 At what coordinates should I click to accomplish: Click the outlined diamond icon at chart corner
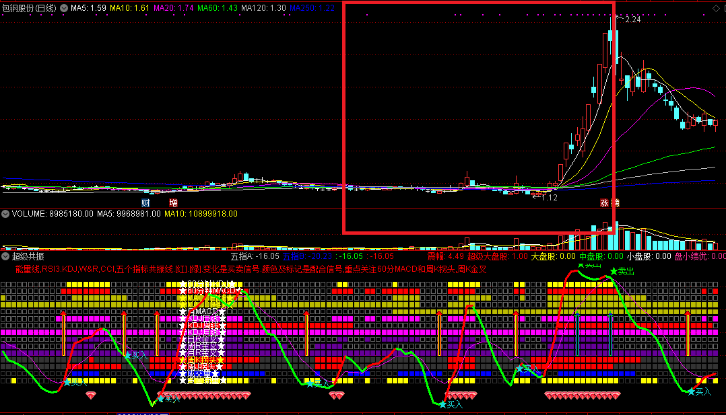tap(717, 8)
